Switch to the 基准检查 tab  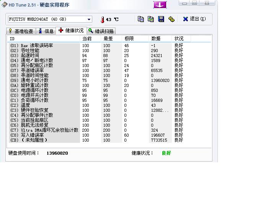point(21,31)
